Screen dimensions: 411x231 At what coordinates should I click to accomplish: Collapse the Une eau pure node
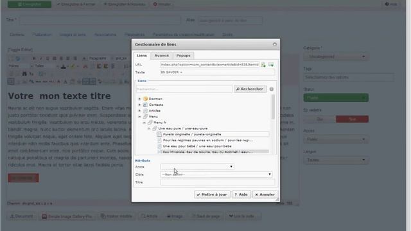[x=149, y=128]
